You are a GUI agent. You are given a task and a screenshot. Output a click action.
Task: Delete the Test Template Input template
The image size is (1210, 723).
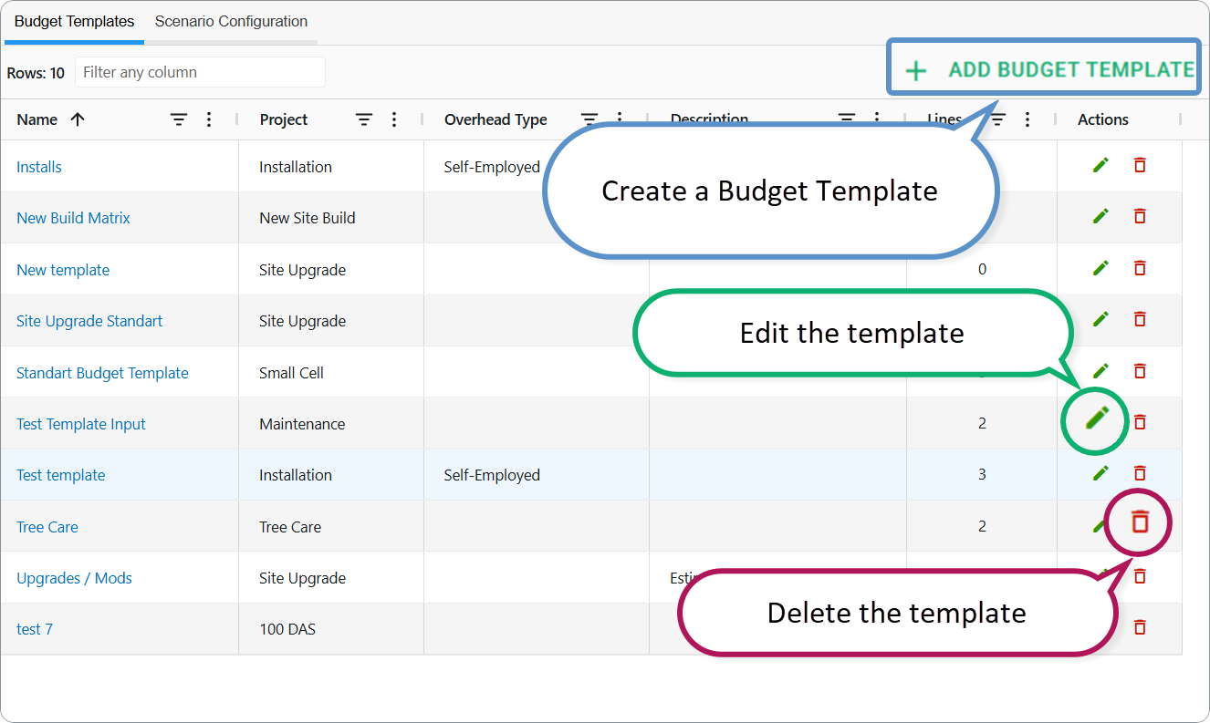(x=1140, y=422)
